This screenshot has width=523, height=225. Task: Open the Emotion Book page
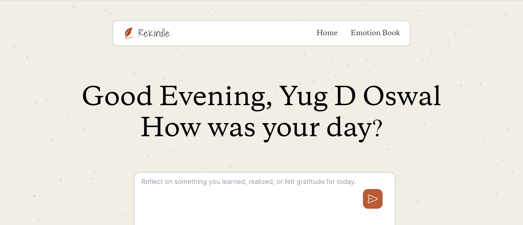pyautogui.click(x=375, y=33)
